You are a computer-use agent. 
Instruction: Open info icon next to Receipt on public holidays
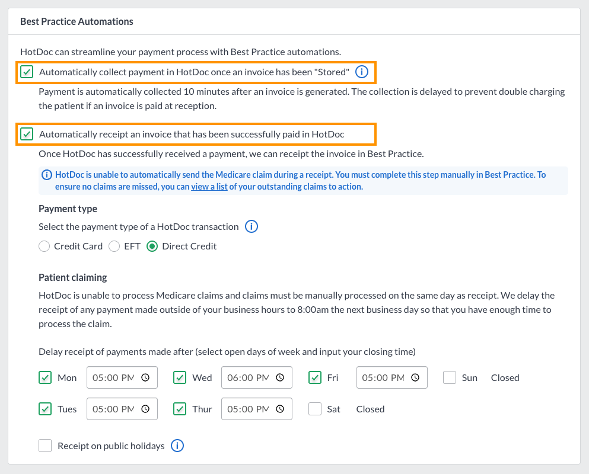(177, 446)
